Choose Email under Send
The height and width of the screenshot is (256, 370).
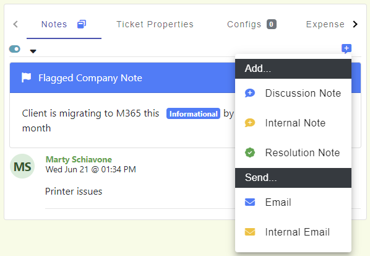point(293,202)
